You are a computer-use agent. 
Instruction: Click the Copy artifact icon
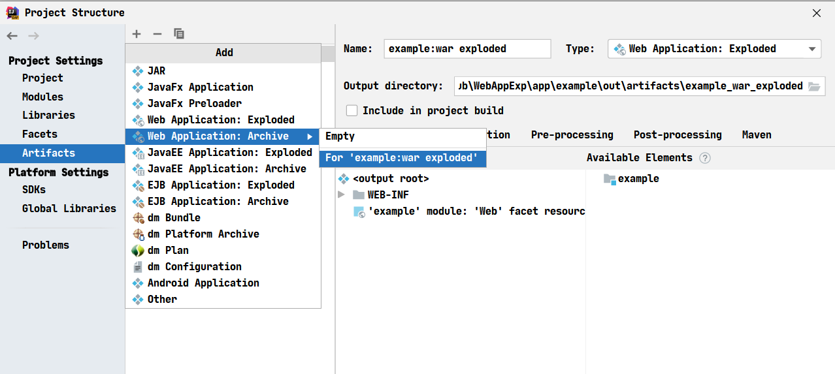[179, 34]
